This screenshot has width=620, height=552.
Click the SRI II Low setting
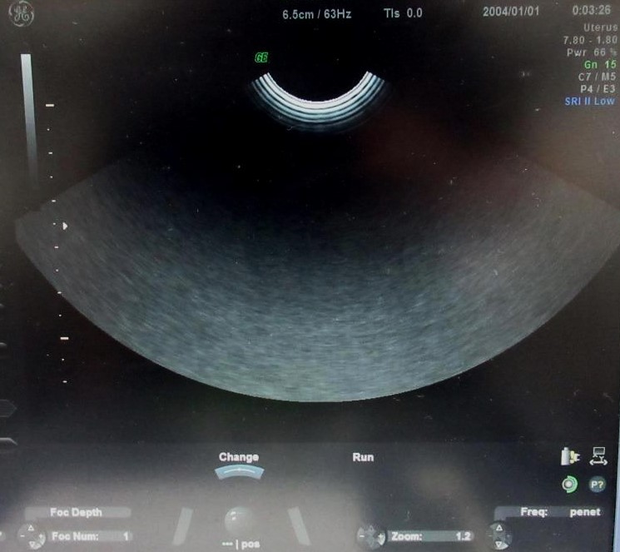(x=589, y=101)
